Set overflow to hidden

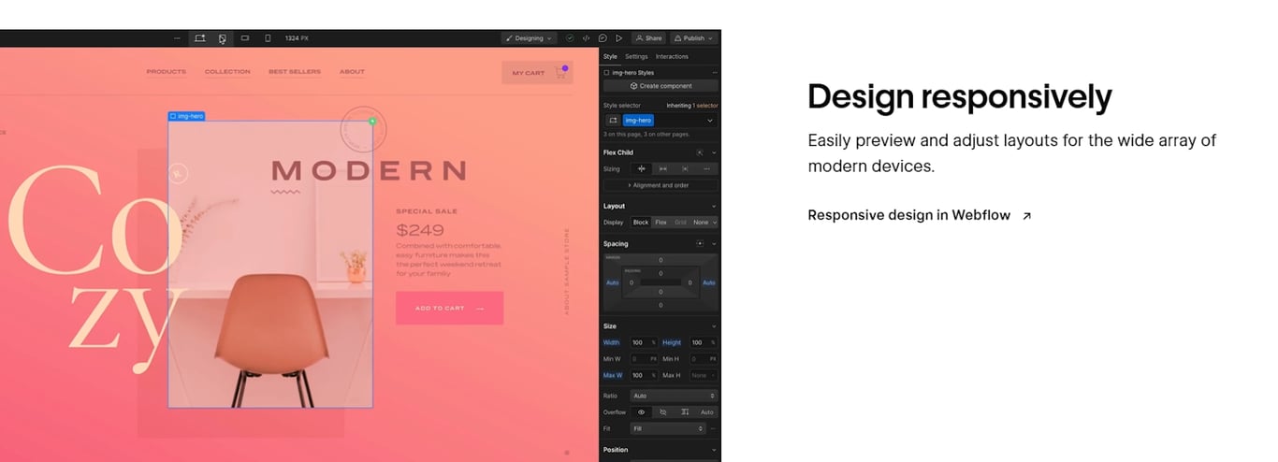click(663, 412)
